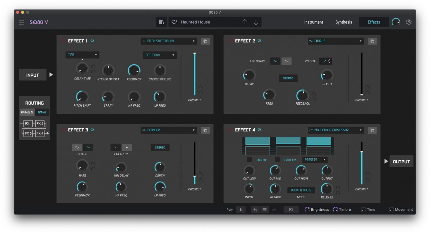Image resolution: width=430 pixels, height=233 pixels.
Task: Enable the sine LFO shape in Effect 3
Action: (x=77, y=147)
